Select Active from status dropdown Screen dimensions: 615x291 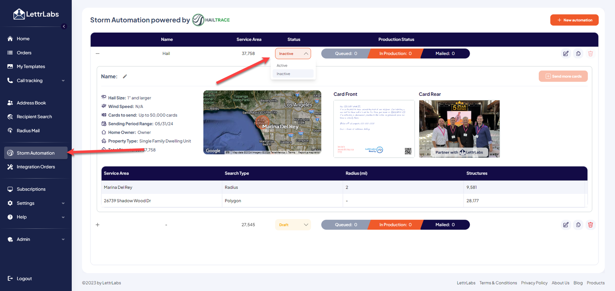[293, 66]
